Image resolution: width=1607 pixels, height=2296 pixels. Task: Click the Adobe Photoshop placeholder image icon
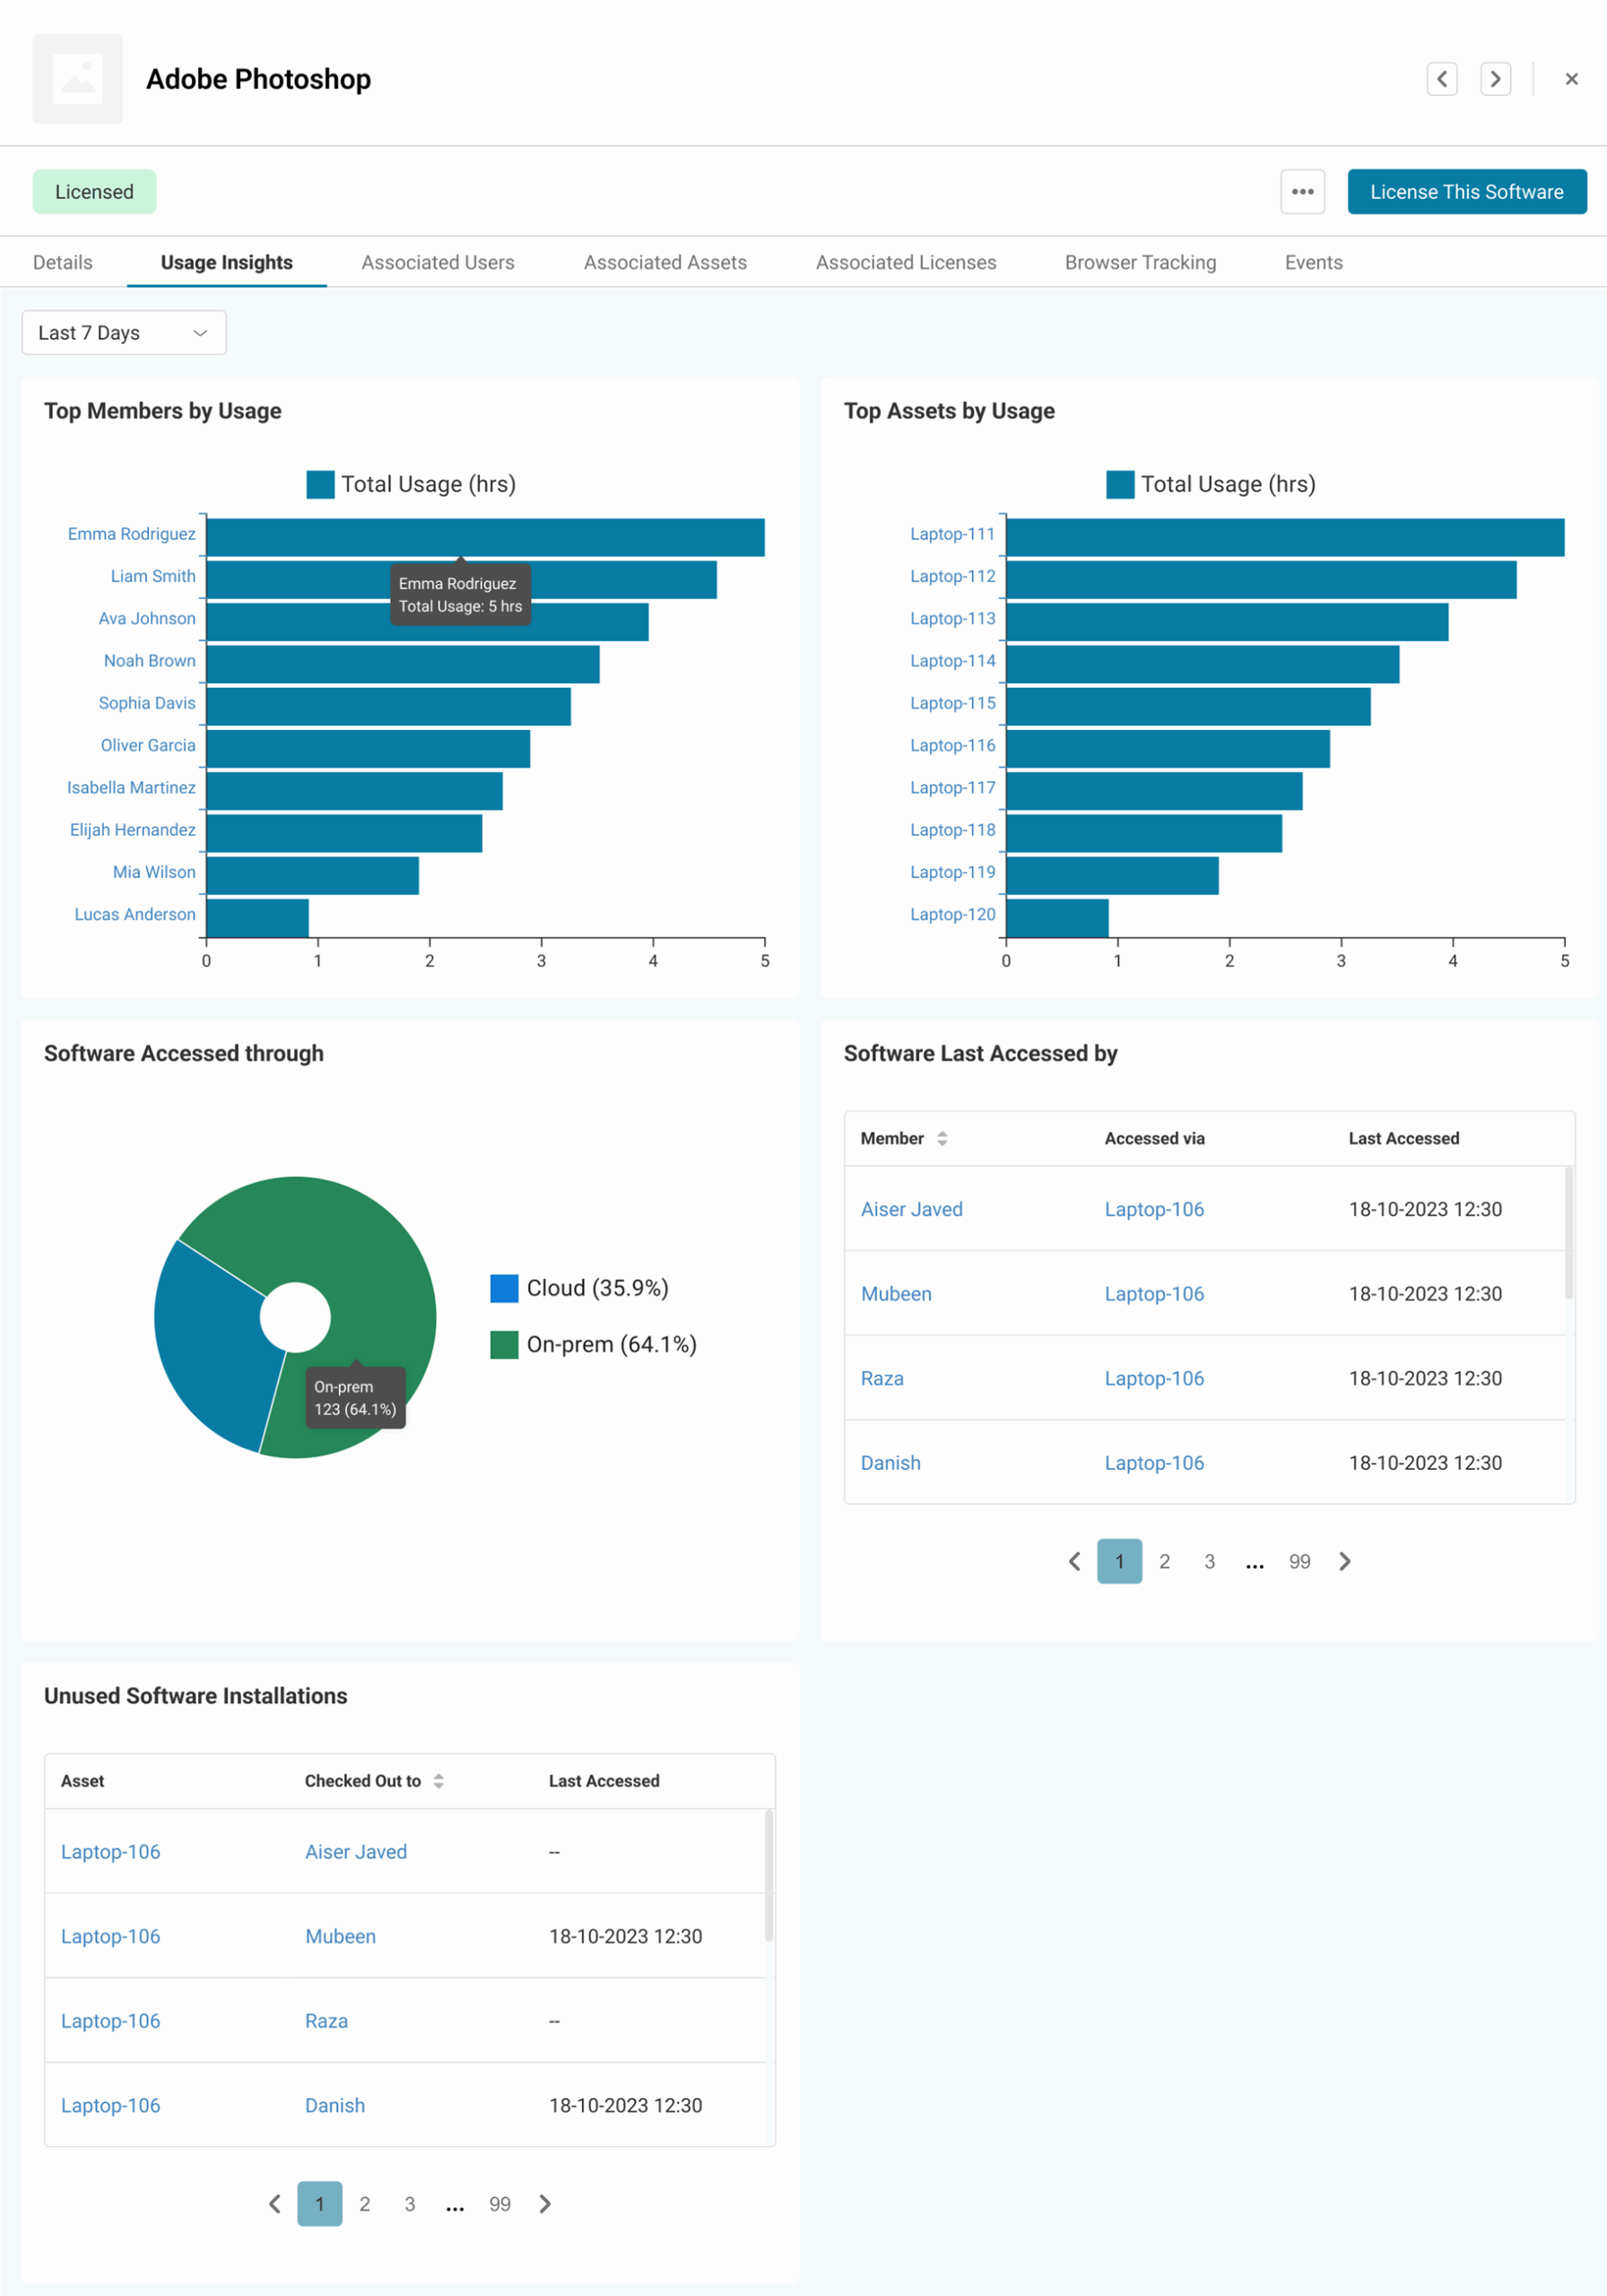click(78, 79)
